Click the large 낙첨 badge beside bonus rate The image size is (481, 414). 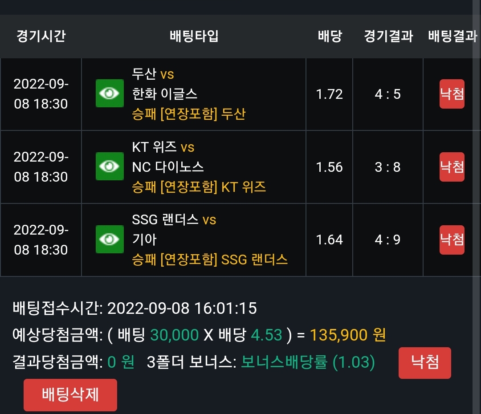click(x=424, y=362)
